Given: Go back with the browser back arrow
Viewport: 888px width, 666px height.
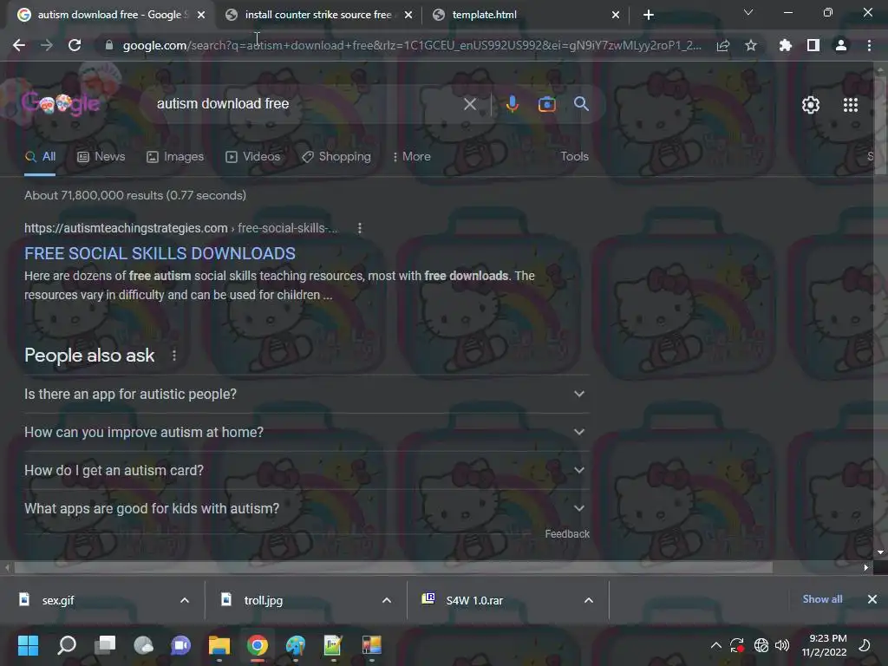Looking at the screenshot, I should tap(19, 45).
